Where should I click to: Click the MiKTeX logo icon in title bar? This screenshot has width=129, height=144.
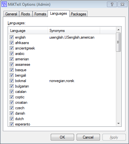(4, 4)
